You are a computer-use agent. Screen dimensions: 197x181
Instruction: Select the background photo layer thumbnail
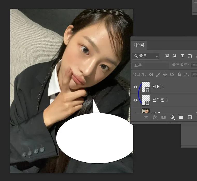pyautogui.click(x=146, y=111)
